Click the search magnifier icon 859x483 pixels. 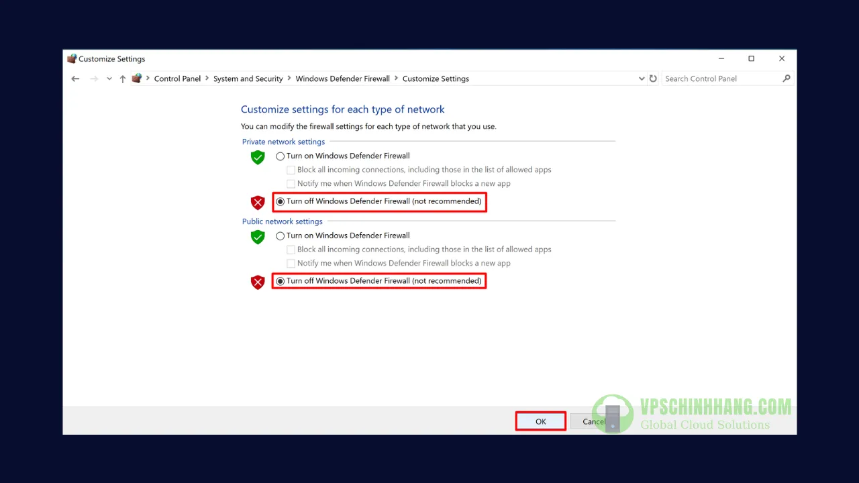pos(787,78)
